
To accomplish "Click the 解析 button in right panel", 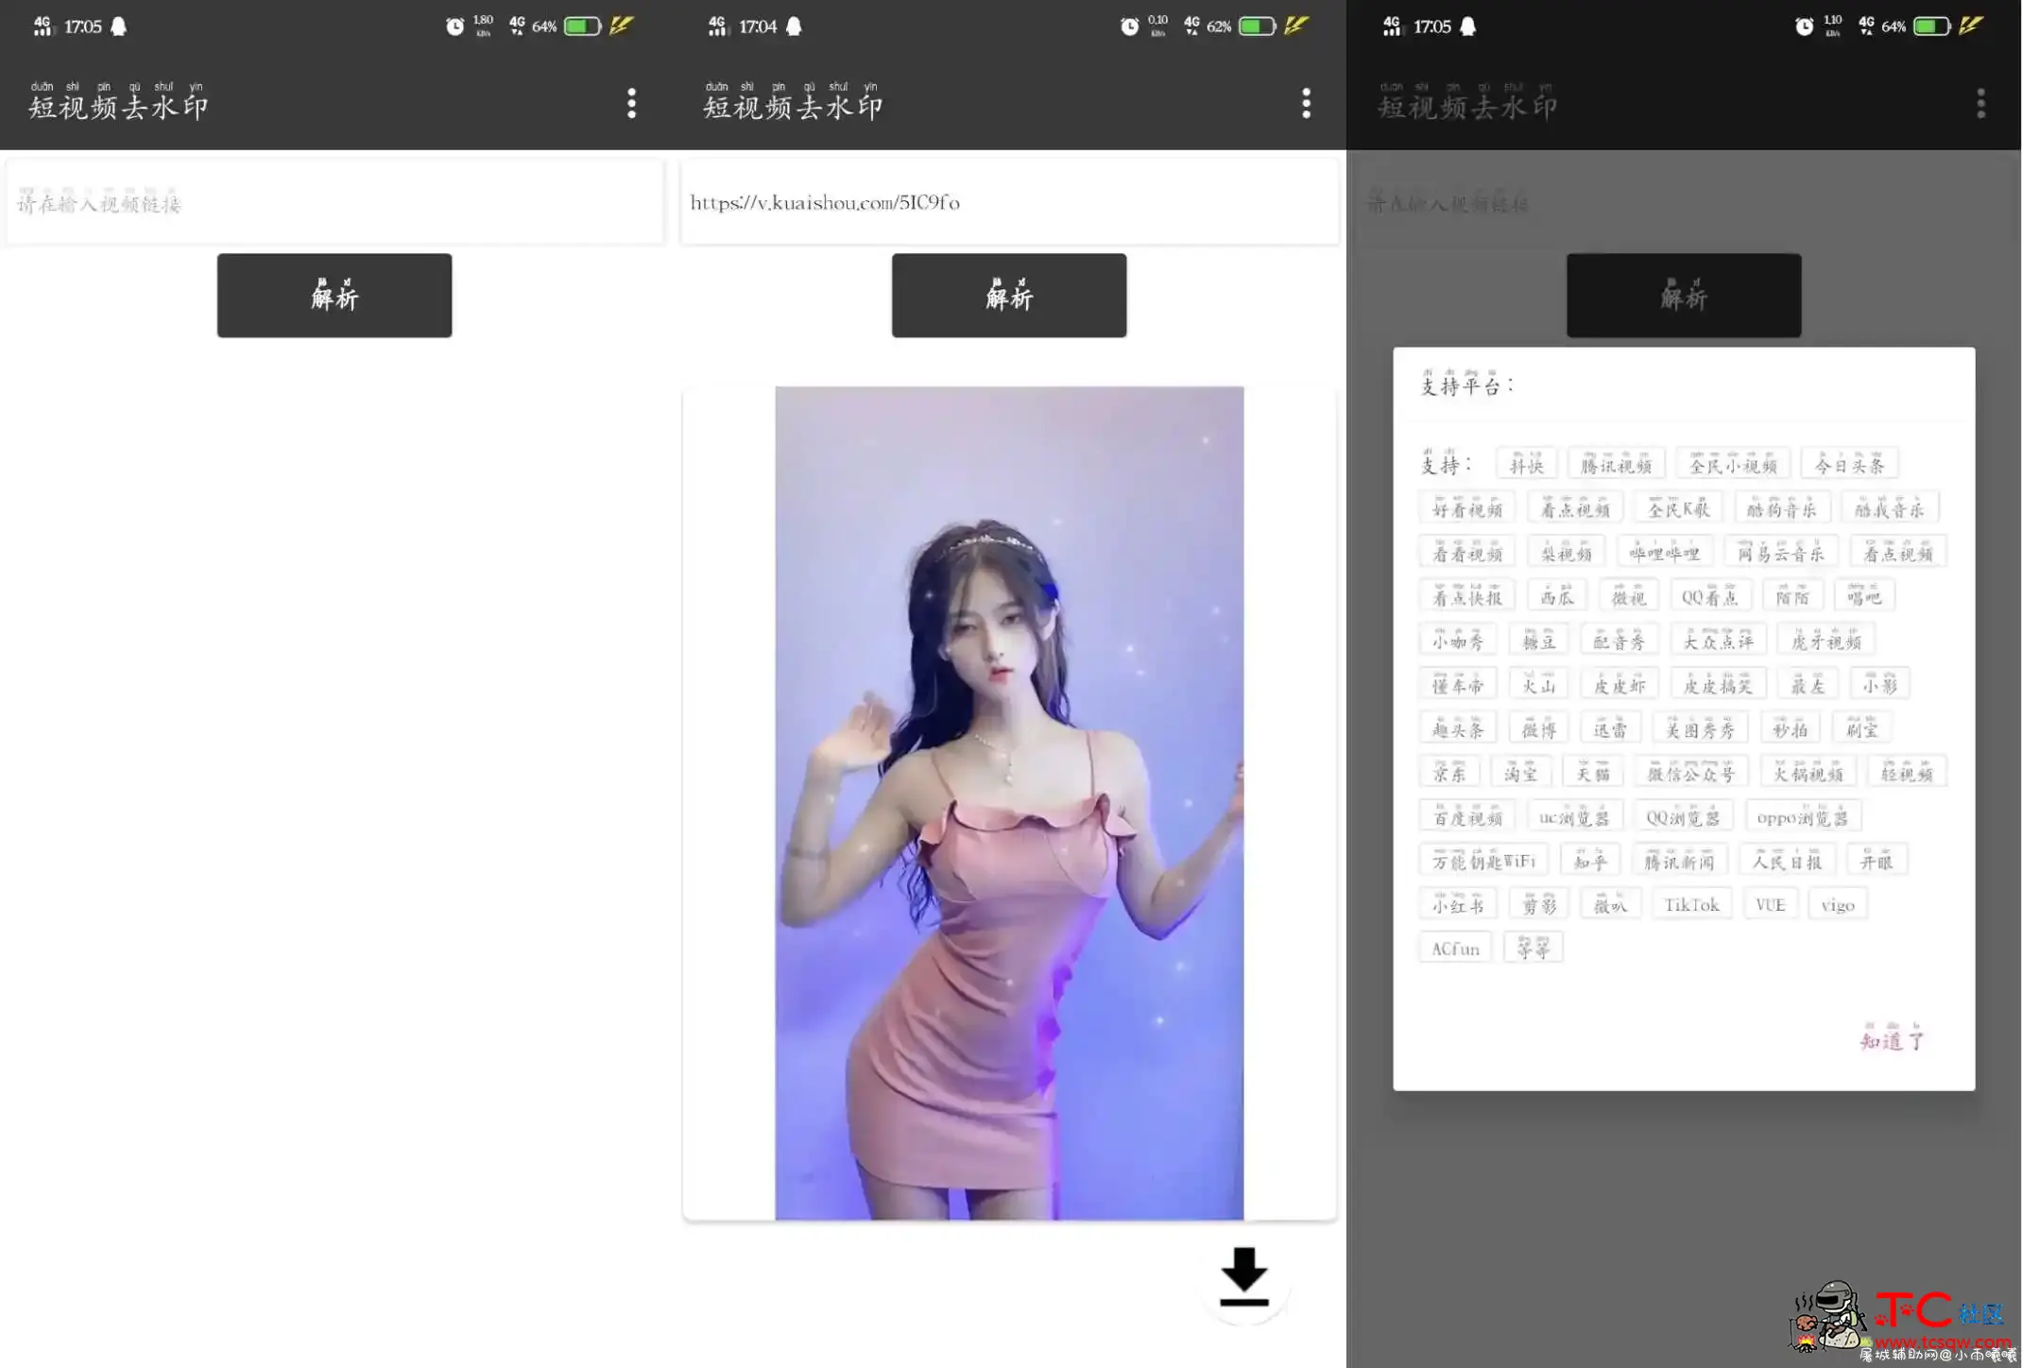I will click(1685, 295).
